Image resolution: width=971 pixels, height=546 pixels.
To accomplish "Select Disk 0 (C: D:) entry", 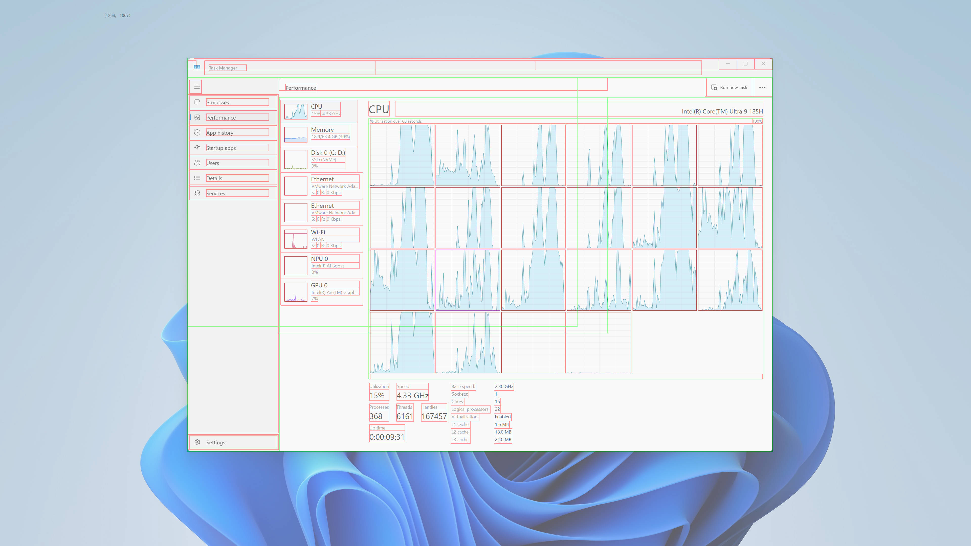I will point(319,160).
